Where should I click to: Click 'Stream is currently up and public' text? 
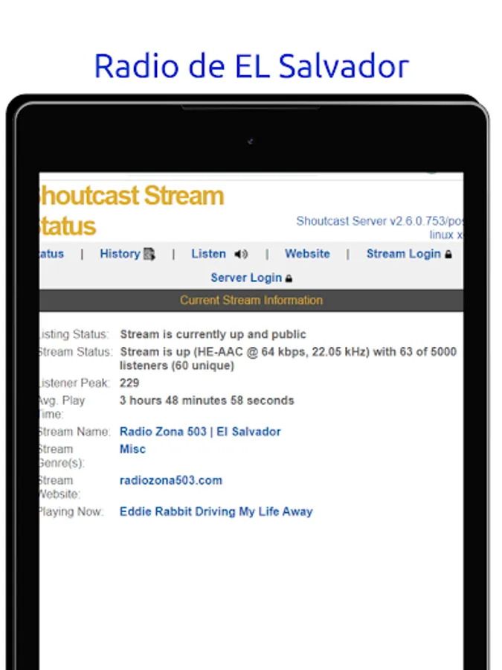[x=213, y=334]
